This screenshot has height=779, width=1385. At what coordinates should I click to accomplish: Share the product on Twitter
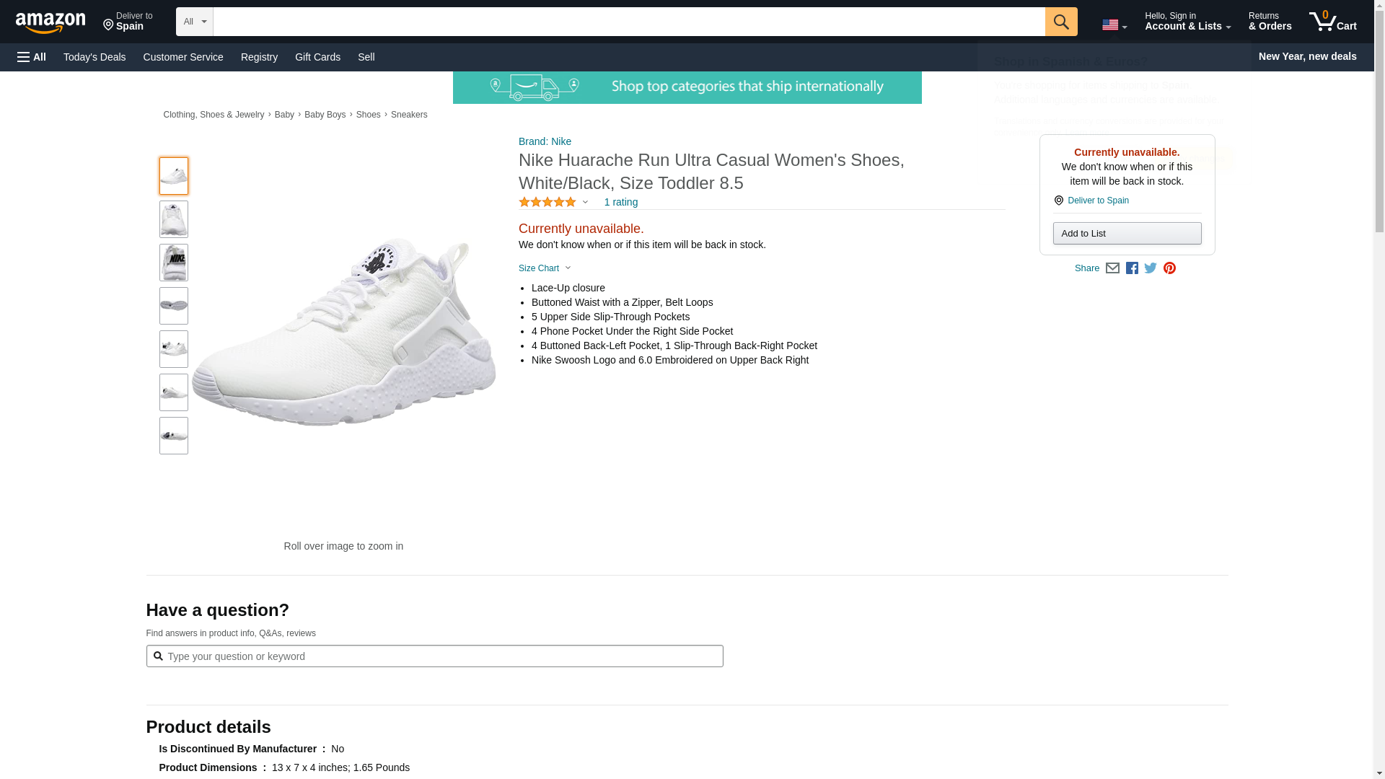tap(1151, 268)
